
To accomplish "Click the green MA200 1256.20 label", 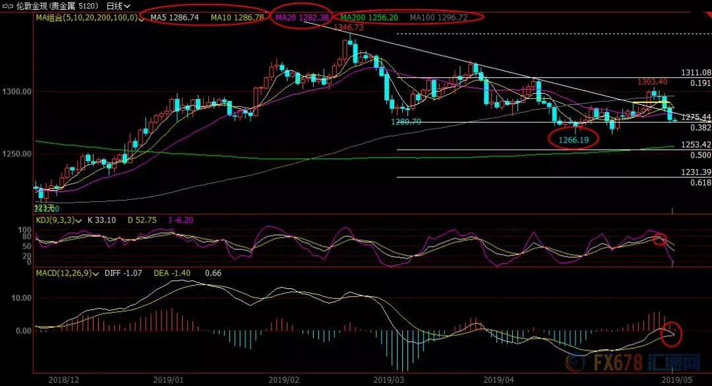I will tap(369, 18).
